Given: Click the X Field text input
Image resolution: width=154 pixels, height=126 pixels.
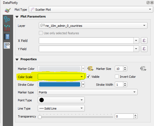Looking at the screenshot, I should coord(86,41).
